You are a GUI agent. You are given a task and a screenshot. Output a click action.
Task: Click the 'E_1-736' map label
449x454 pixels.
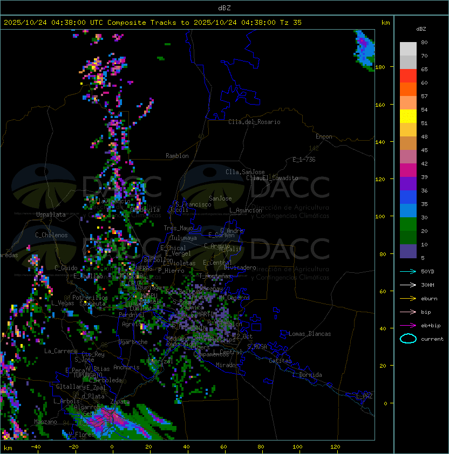click(304, 160)
